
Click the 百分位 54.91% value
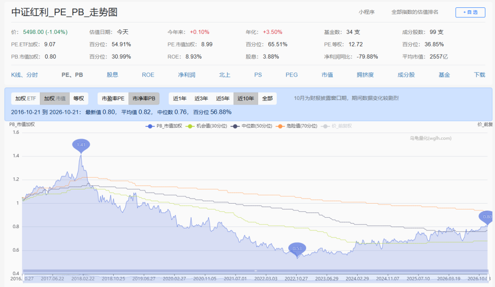coord(121,44)
